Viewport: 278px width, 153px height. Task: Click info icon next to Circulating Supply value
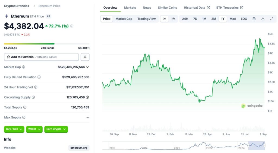[87, 97]
